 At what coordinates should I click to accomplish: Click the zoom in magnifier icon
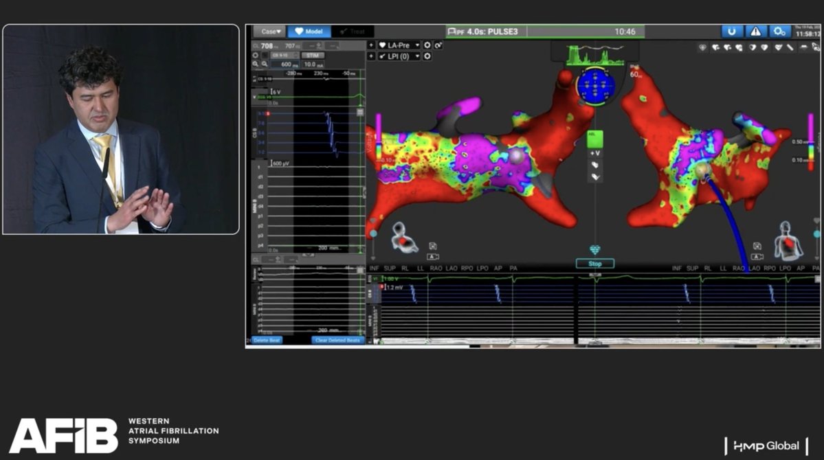tap(256, 64)
